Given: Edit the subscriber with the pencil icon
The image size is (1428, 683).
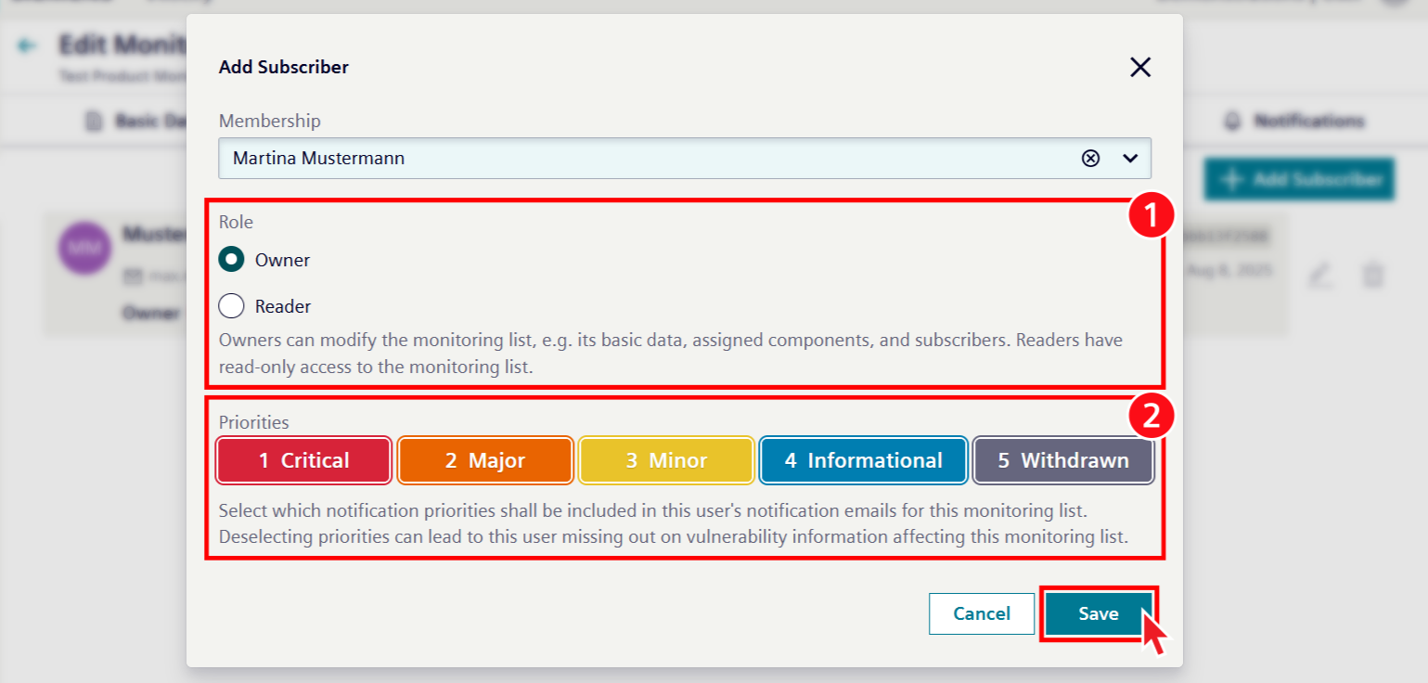Looking at the screenshot, I should click(1320, 275).
